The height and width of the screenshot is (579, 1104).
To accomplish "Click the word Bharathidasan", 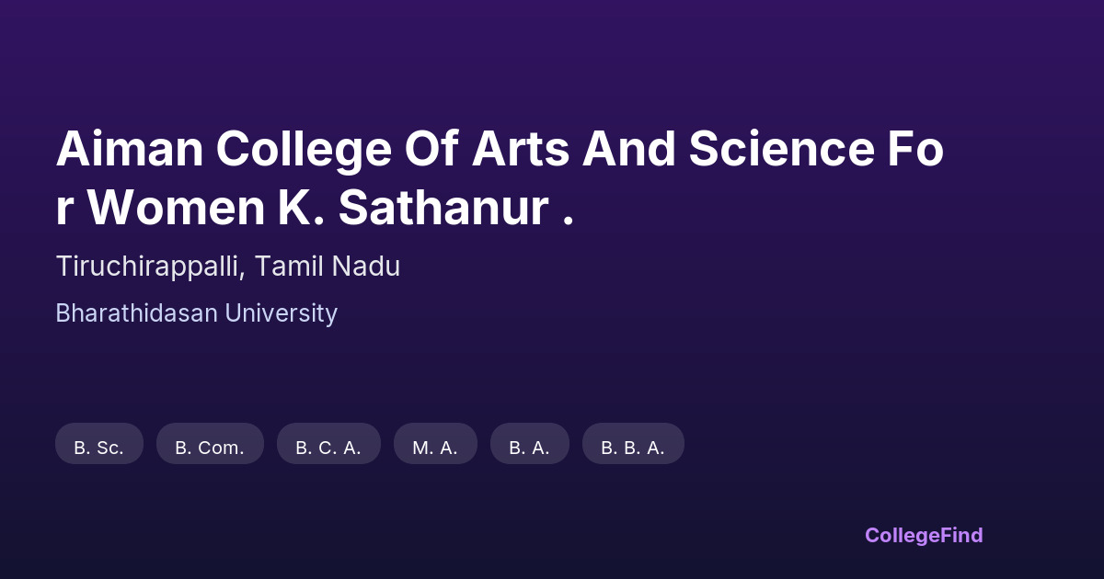I will [136, 313].
